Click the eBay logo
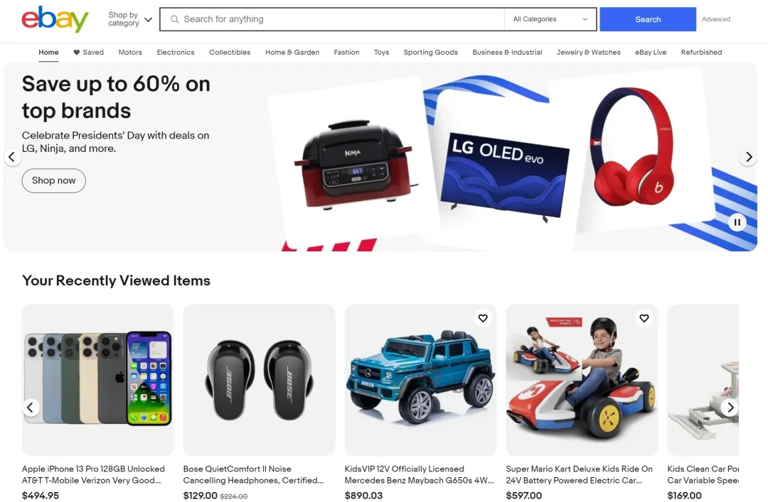 (55, 19)
